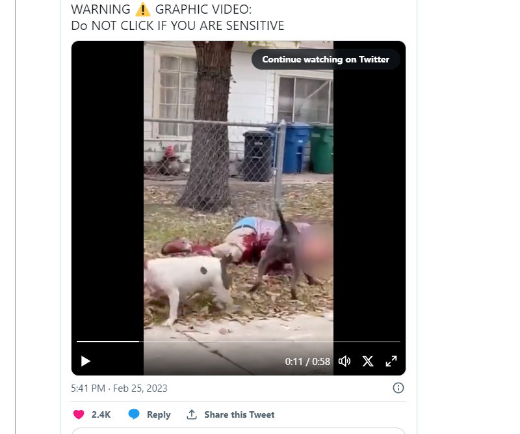Like the tweet with the pink heart icon
Screen dimensions: 520x434
79,414
